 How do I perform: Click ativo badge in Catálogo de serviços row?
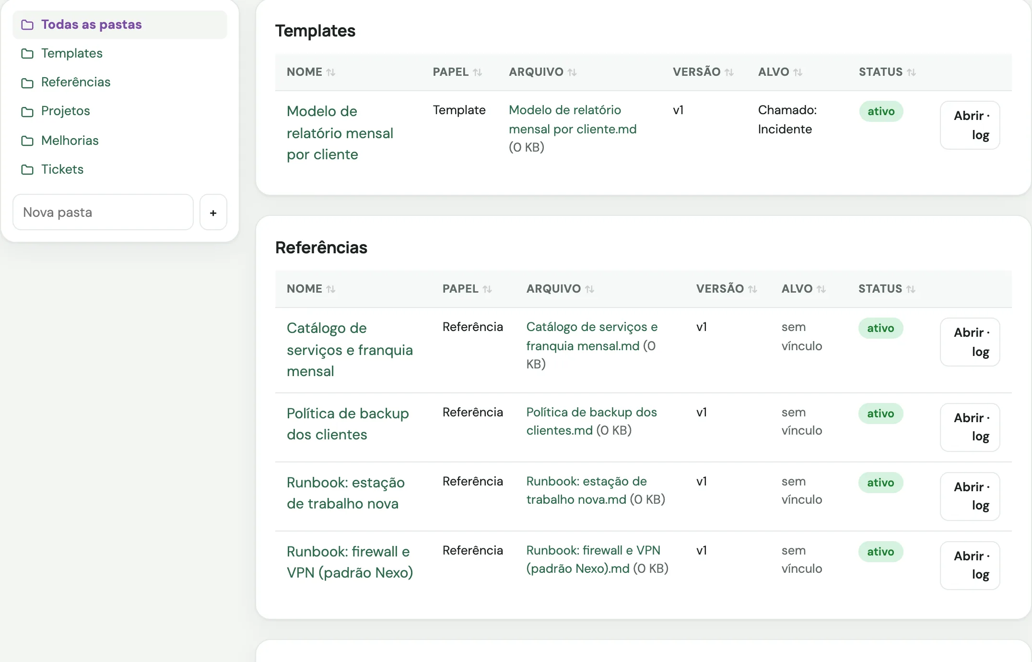[880, 328]
